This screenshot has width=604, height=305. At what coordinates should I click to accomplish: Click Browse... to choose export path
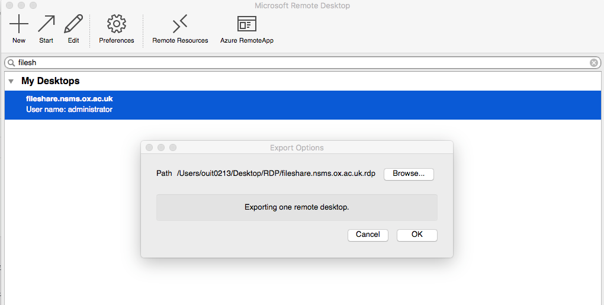click(409, 174)
